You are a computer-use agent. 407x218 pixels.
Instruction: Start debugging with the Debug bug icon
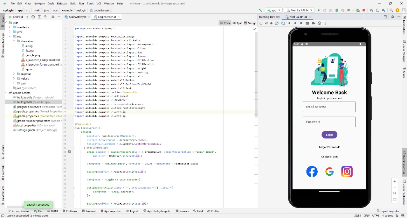pyautogui.click(x=337, y=10)
